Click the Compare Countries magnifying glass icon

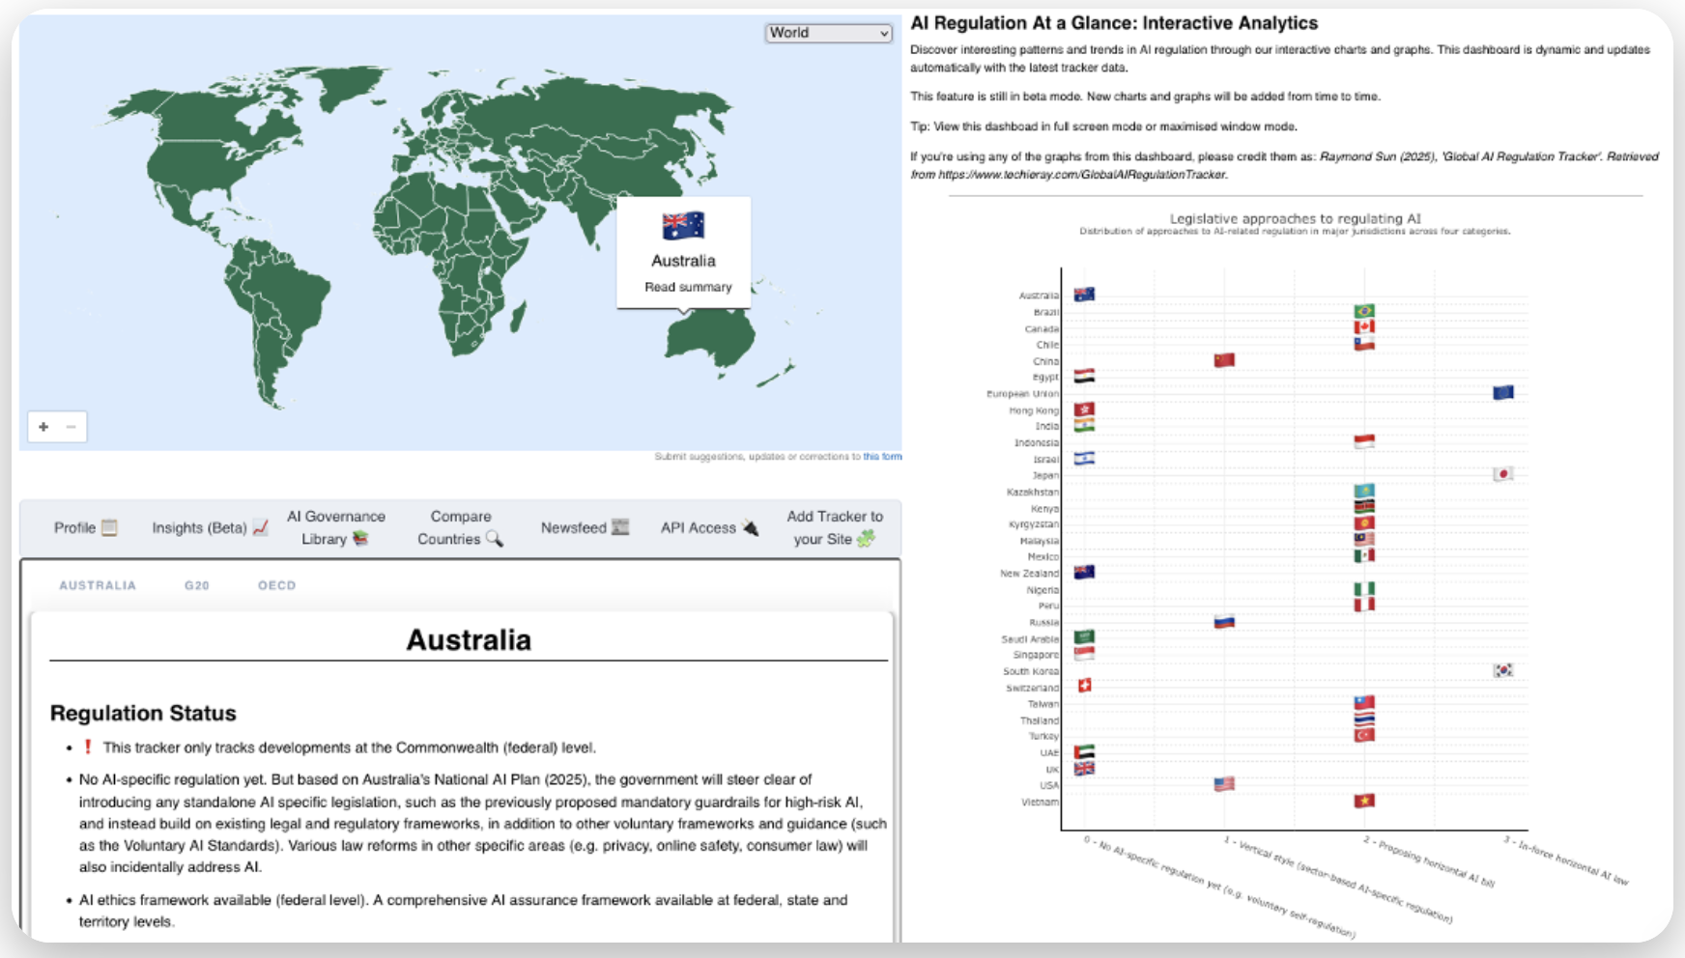[496, 540]
